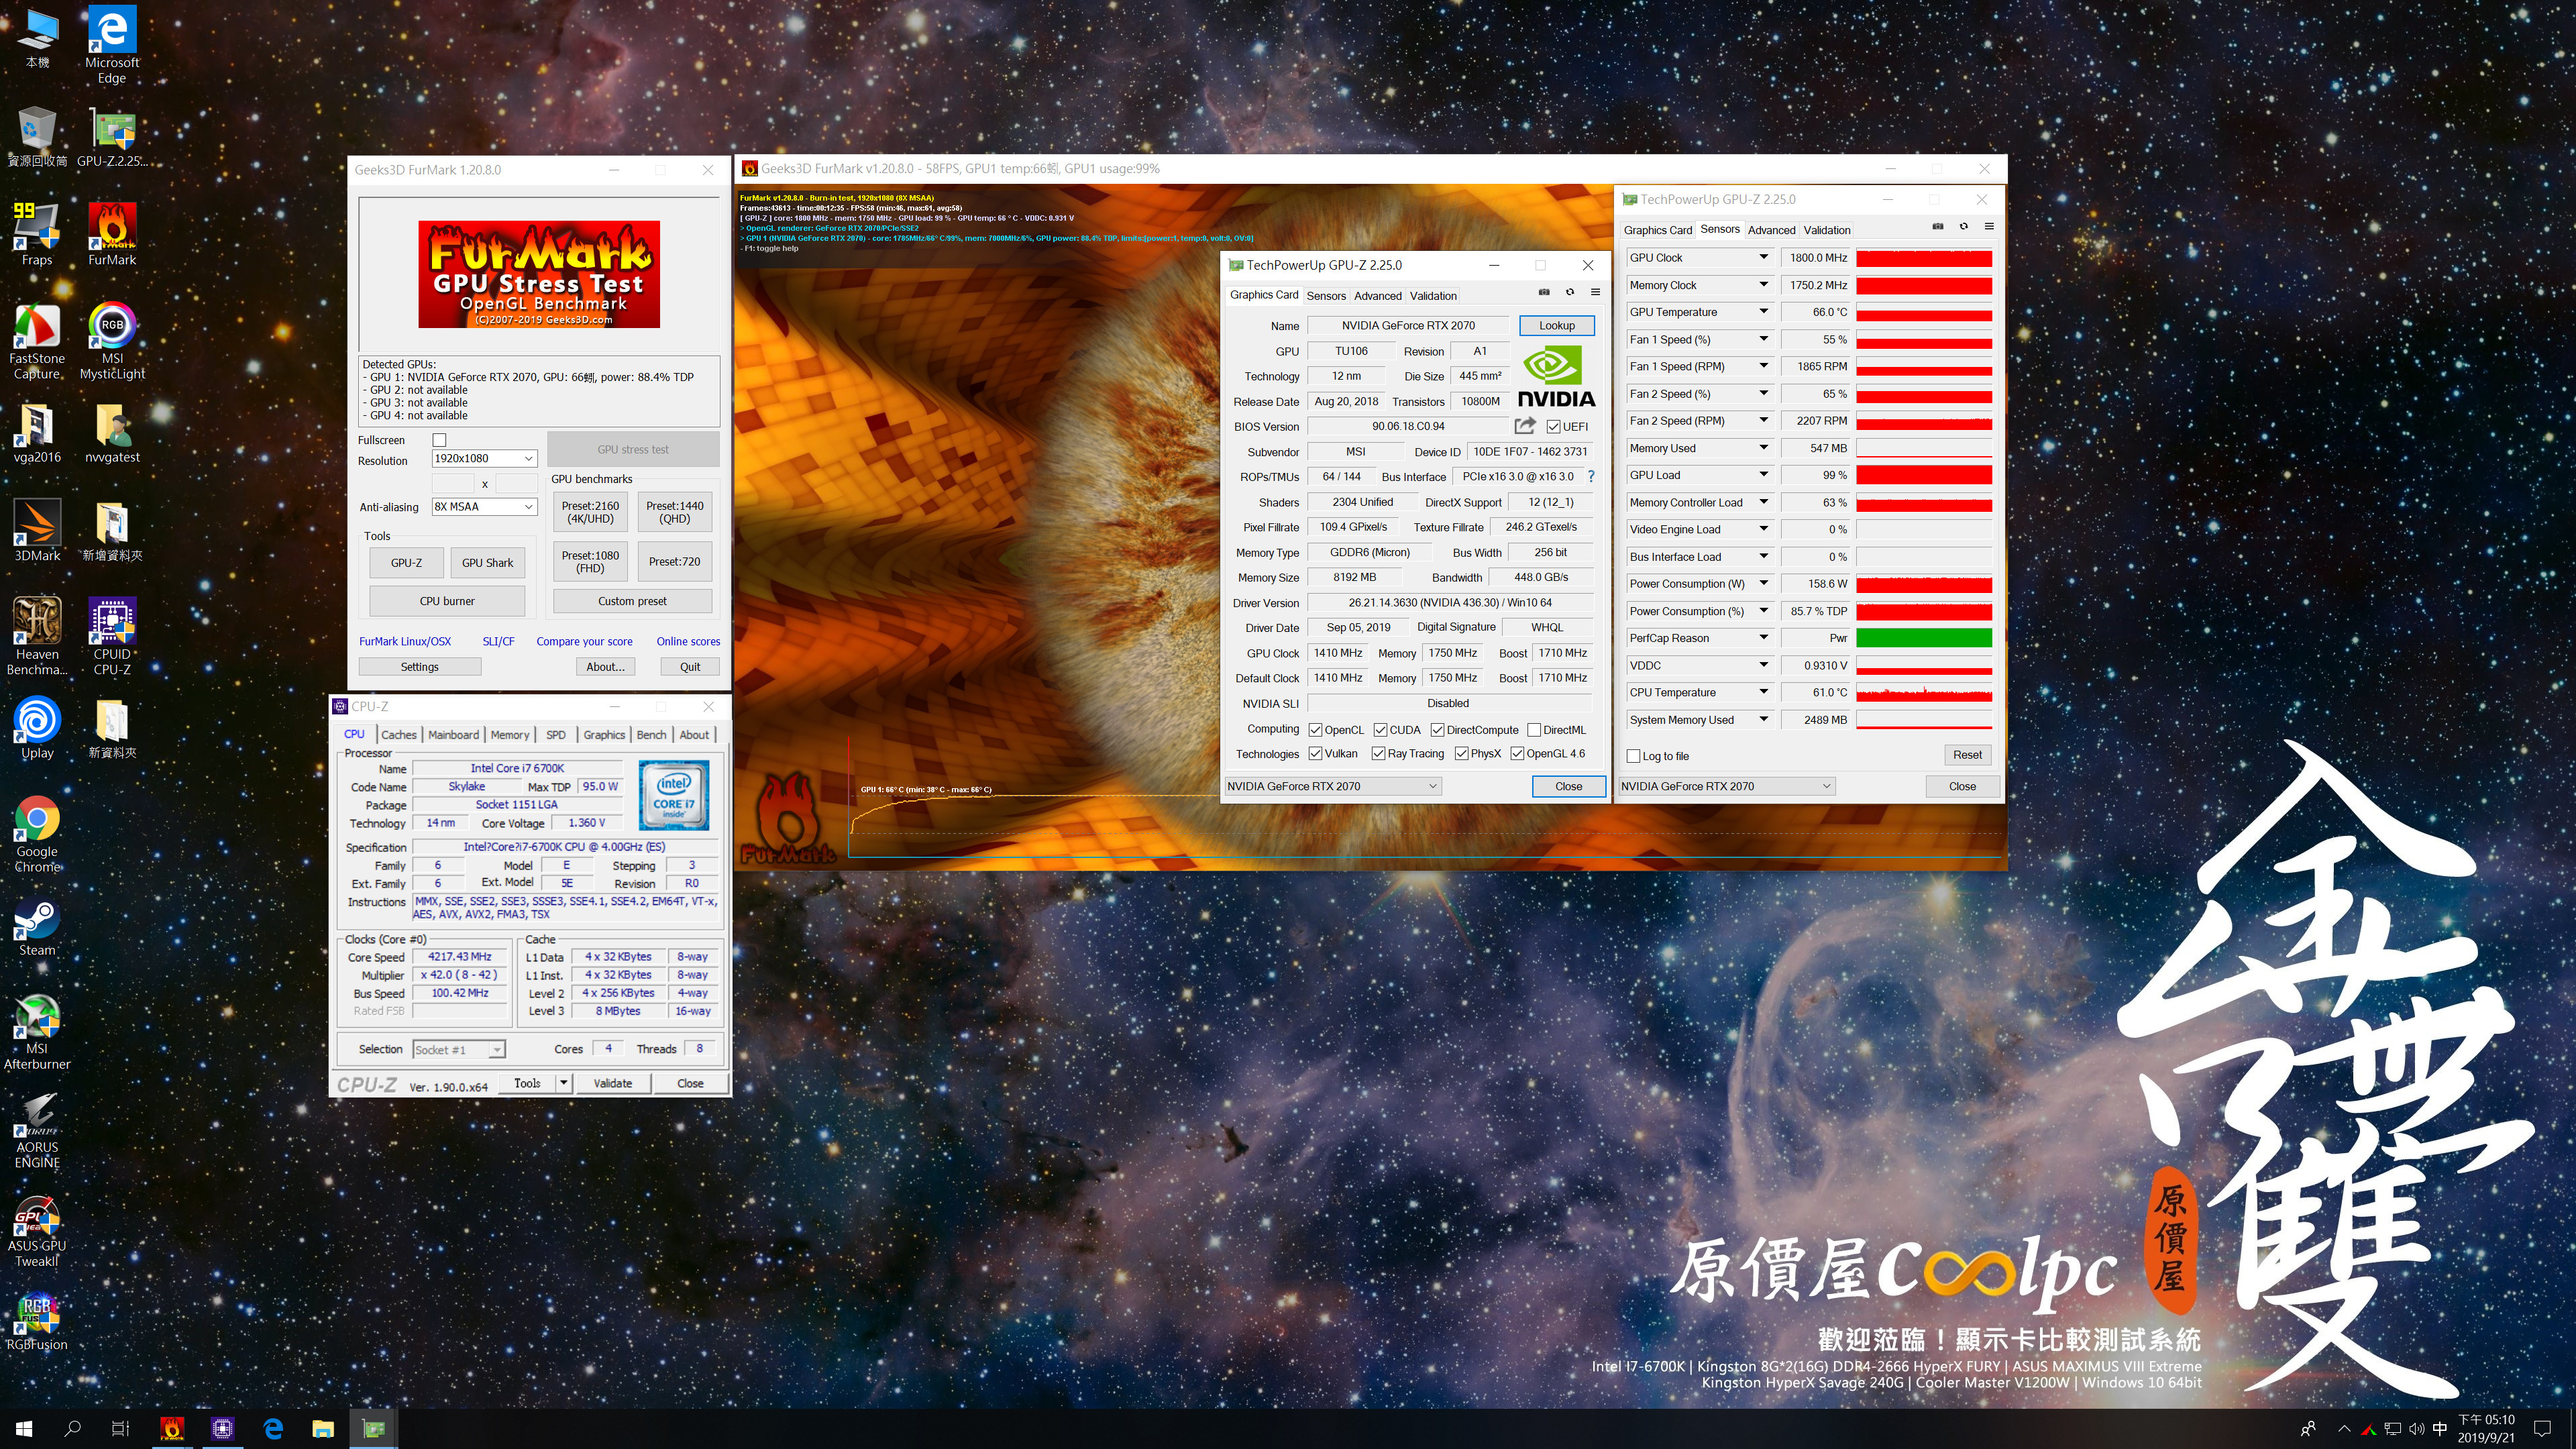Expand the GPU Clock sensor dropdown arrow
Image resolution: width=2576 pixels, height=1449 pixels.
1764,257
